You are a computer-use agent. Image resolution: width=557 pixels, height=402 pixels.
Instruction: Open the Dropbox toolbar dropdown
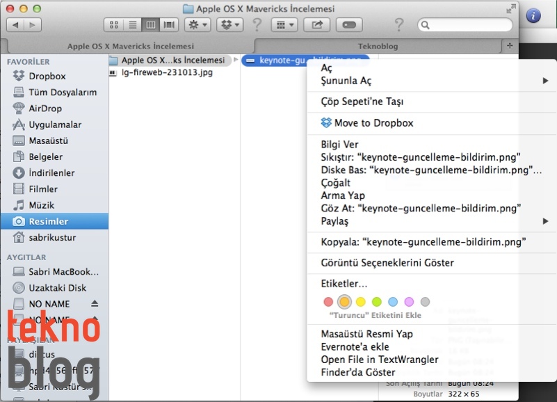click(230, 25)
